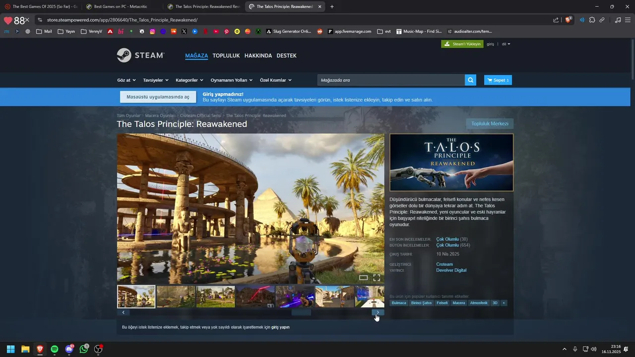Expand the Kategoriler dropdown

pyautogui.click(x=190, y=80)
